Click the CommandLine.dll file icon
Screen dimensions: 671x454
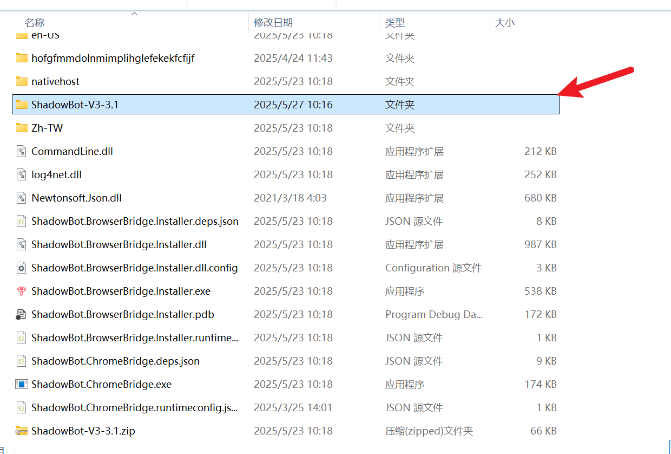click(x=22, y=151)
